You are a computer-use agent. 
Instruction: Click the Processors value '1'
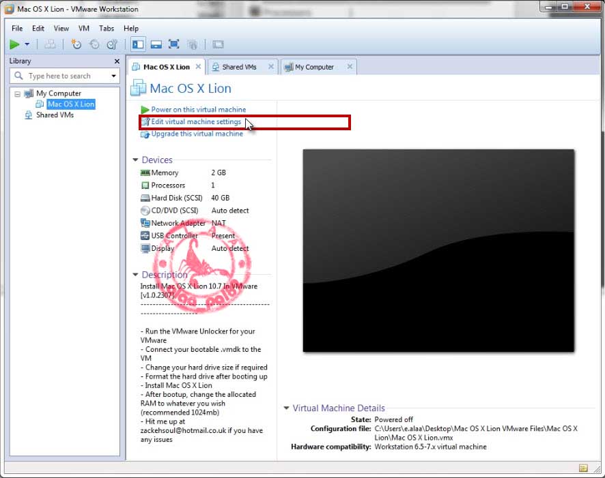(x=213, y=185)
